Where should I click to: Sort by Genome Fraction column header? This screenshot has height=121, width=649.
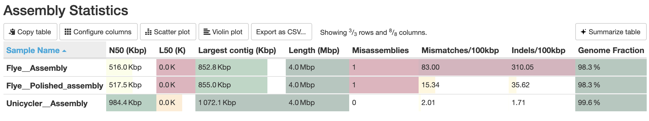click(x=611, y=51)
